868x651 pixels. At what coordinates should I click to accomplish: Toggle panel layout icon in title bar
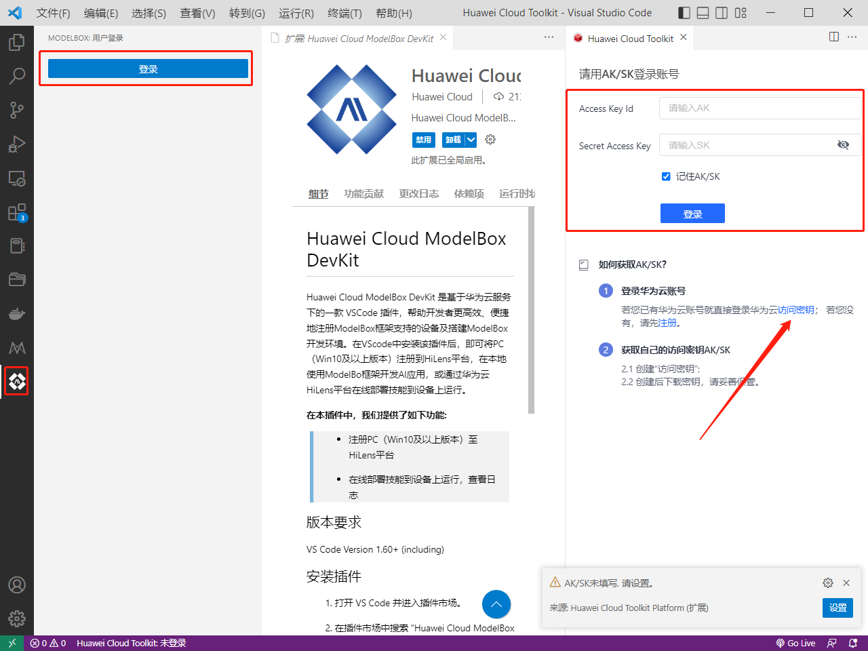pos(703,12)
